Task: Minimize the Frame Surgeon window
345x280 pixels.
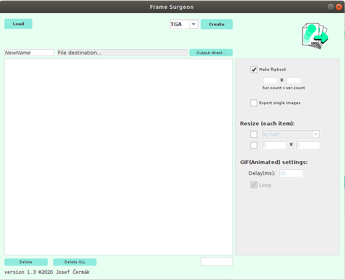Action: [330, 7]
